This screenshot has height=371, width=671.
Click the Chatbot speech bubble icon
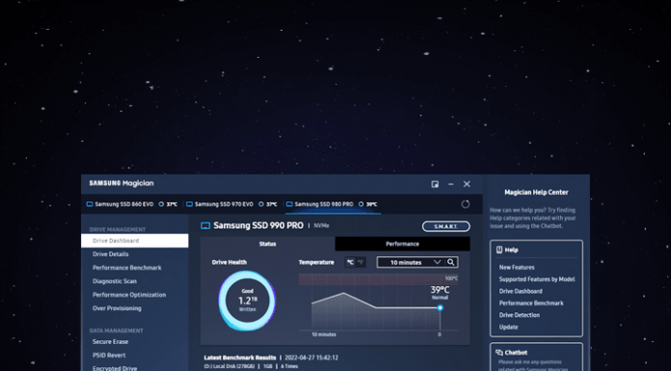tap(499, 353)
